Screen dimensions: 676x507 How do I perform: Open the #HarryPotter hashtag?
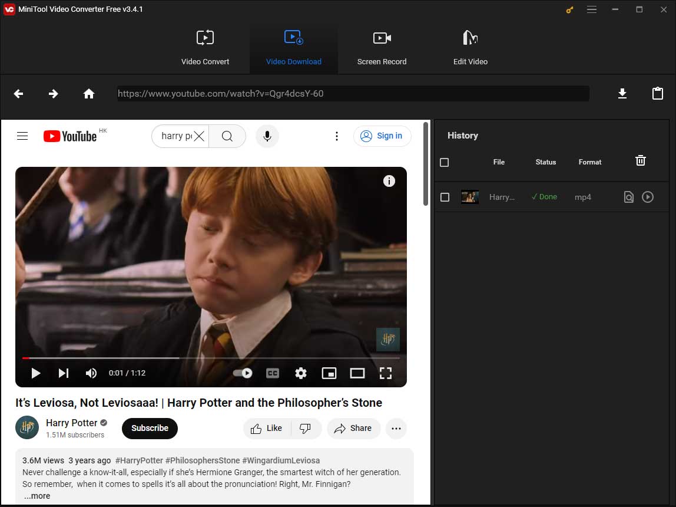[139, 460]
